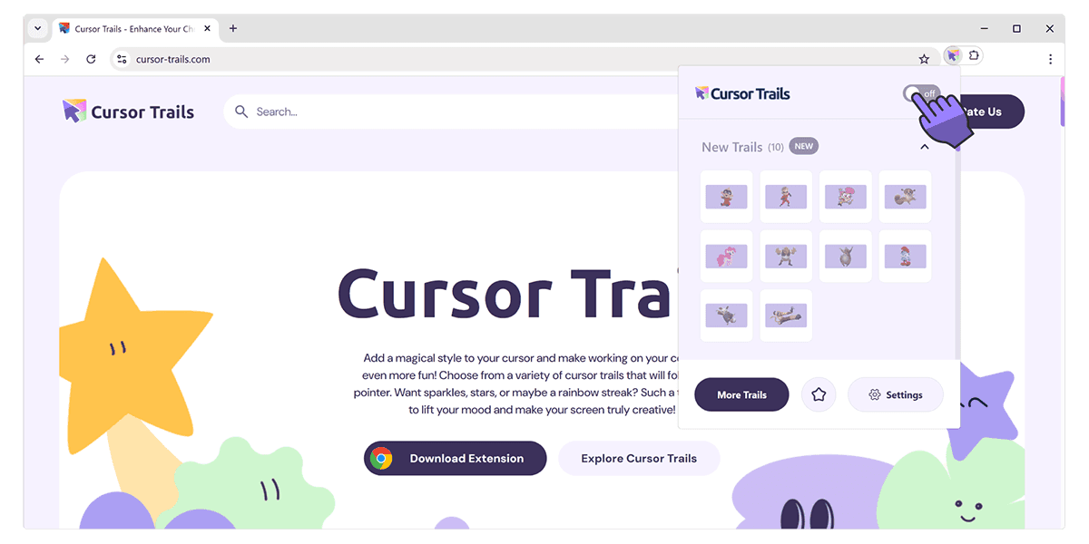This screenshot has height=544, width=1089.
Task: Click the Cursor Trails logo in popup
Action: click(742, 93)
